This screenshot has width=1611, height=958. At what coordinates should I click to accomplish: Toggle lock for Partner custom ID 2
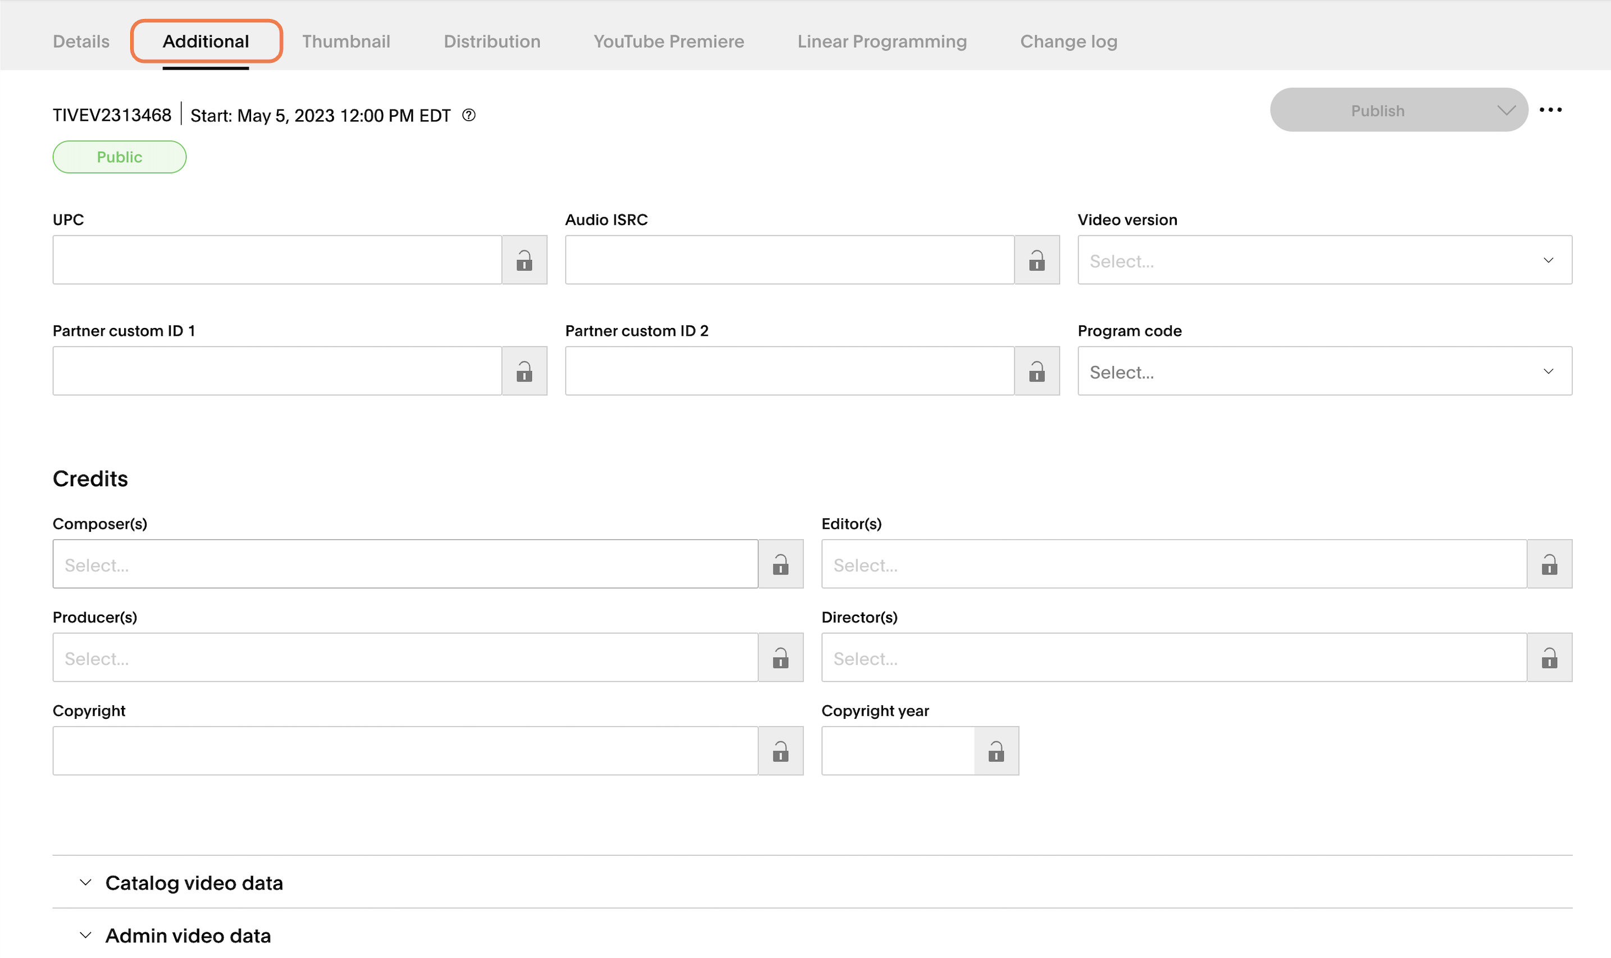pos(1037,371)
